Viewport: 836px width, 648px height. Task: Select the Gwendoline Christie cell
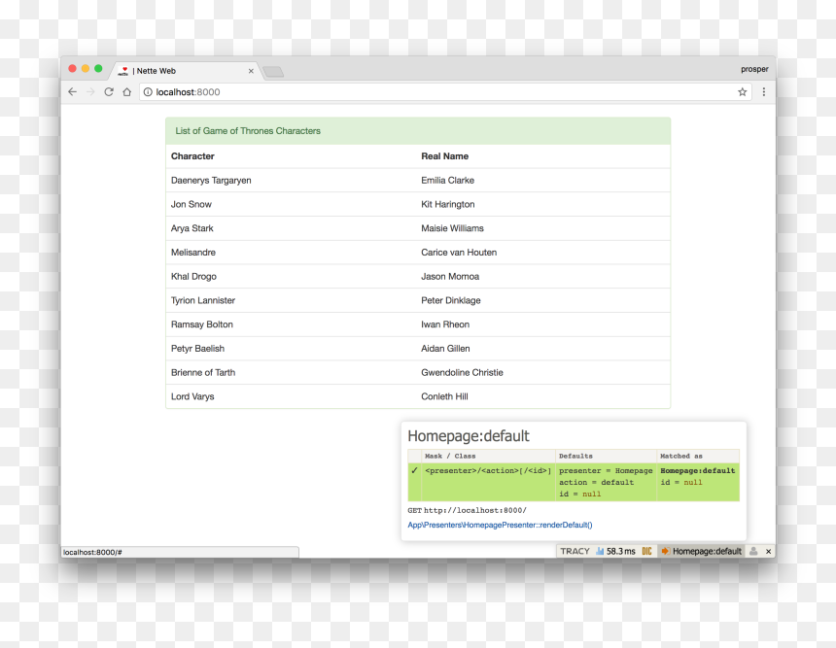point(542,372)
